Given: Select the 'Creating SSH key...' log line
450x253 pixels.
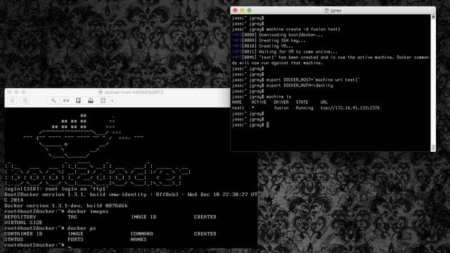Looking at the screenshot, I should [x=282, y=41].
